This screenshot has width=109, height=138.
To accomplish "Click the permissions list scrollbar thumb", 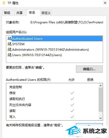I will [100, 100].
